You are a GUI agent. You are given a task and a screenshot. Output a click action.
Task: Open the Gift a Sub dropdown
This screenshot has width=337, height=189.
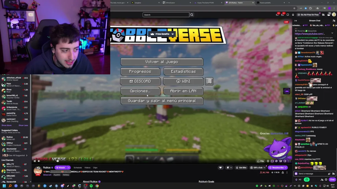click(x=257, y=167)
